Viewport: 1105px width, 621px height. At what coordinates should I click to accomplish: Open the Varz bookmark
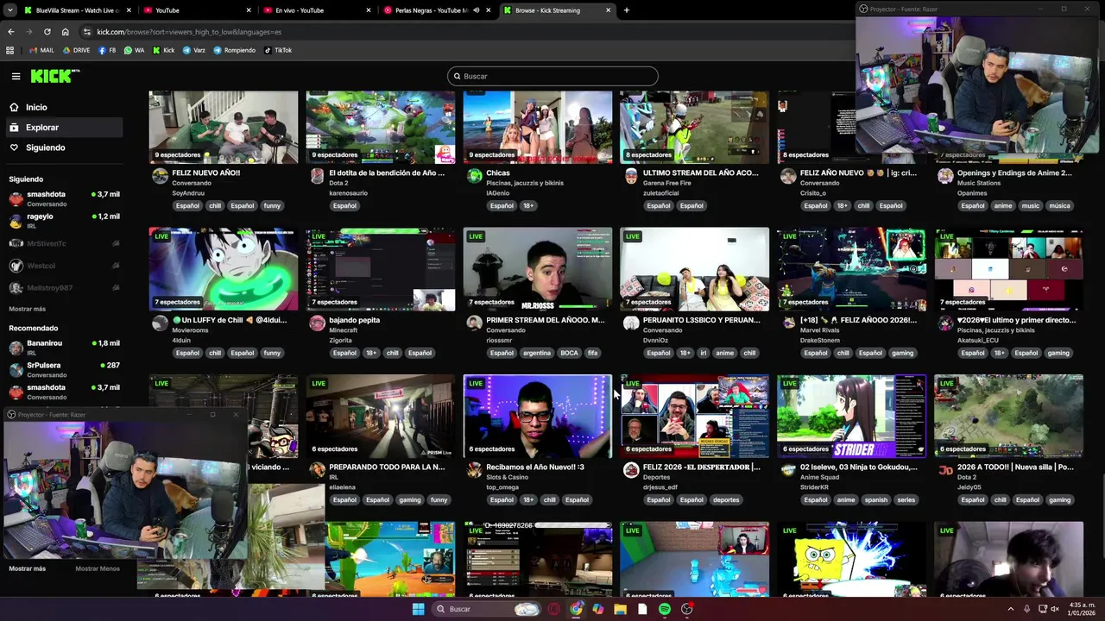(x=193, y=50)
